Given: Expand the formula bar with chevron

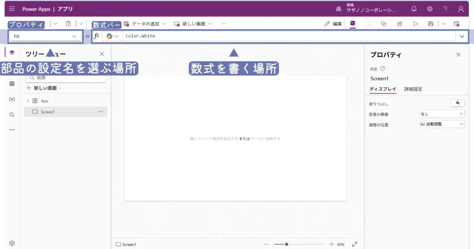Looking at the screenshot, I should point(462,36).
